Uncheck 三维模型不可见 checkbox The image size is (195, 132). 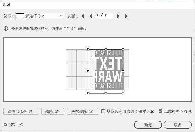point(161,111)
